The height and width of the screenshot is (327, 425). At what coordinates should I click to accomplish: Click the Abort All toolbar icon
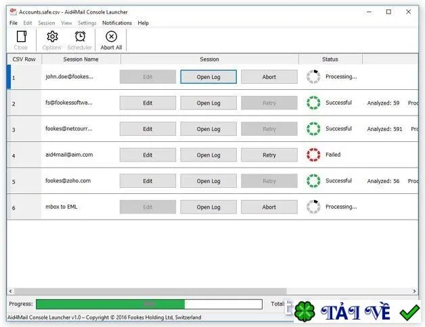coord(111,36)
